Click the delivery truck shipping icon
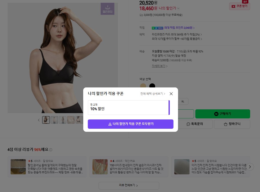Viewport: 260px width, 192px height. [x=141, y=15]
